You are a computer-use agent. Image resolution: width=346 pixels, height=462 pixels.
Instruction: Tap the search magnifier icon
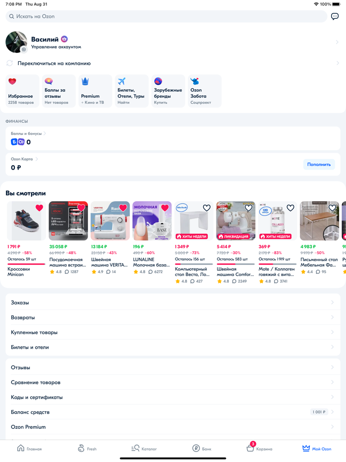(11, 16)
